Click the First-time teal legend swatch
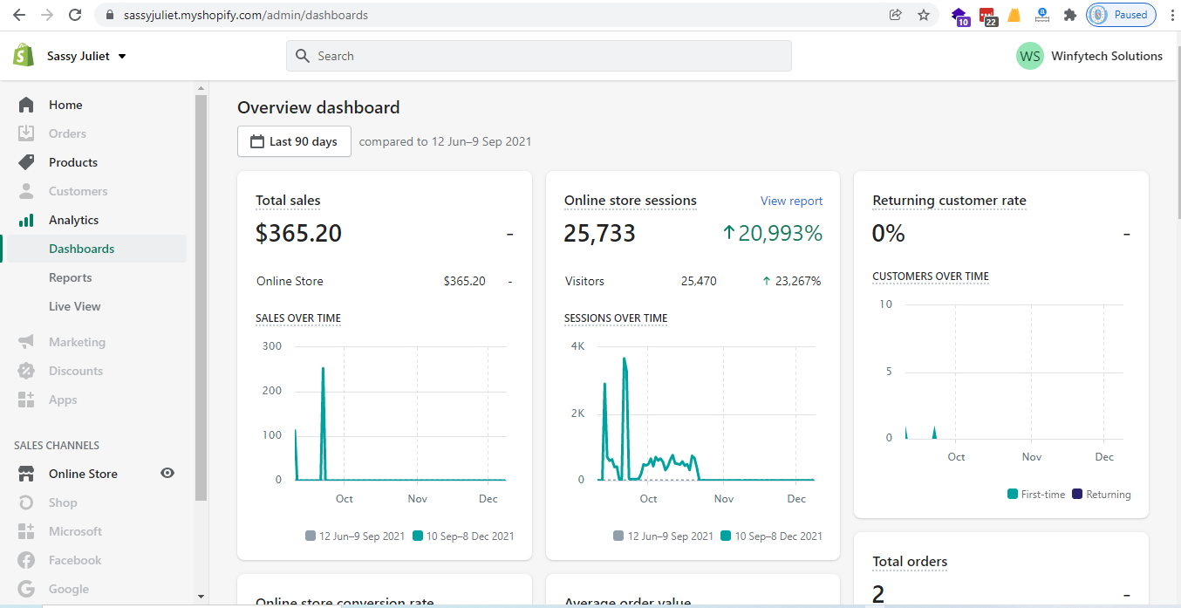 1012,494
